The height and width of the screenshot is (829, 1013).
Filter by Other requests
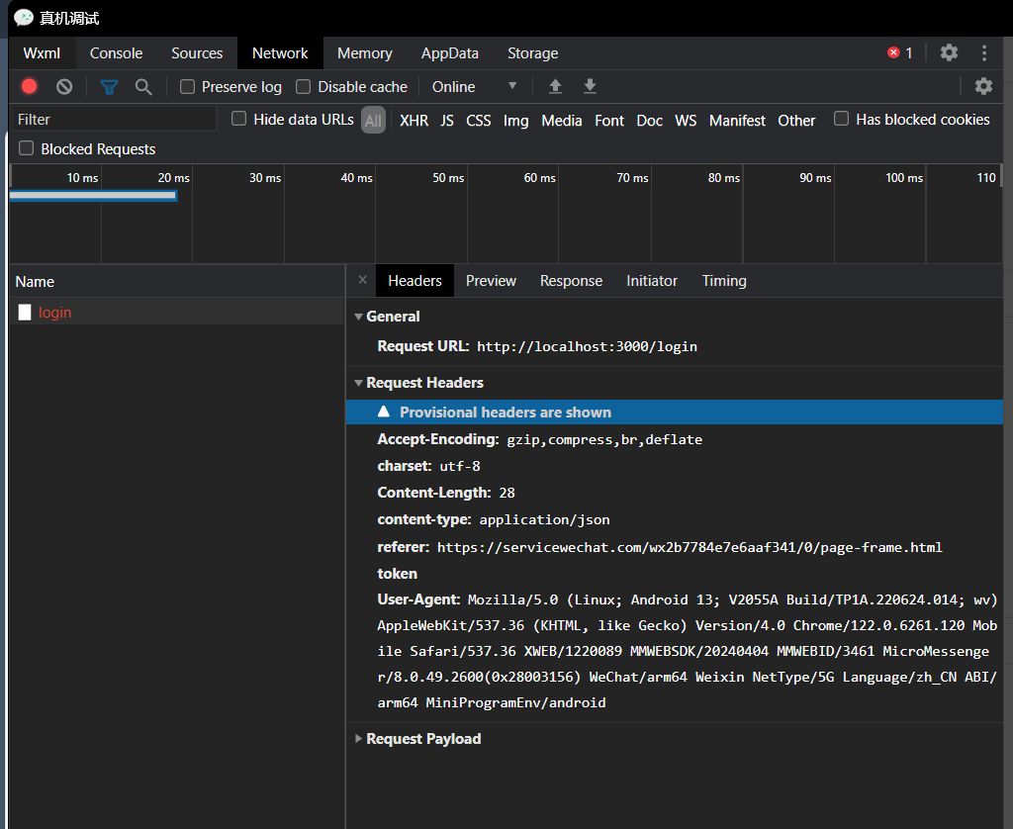click(x=796, y=120)
